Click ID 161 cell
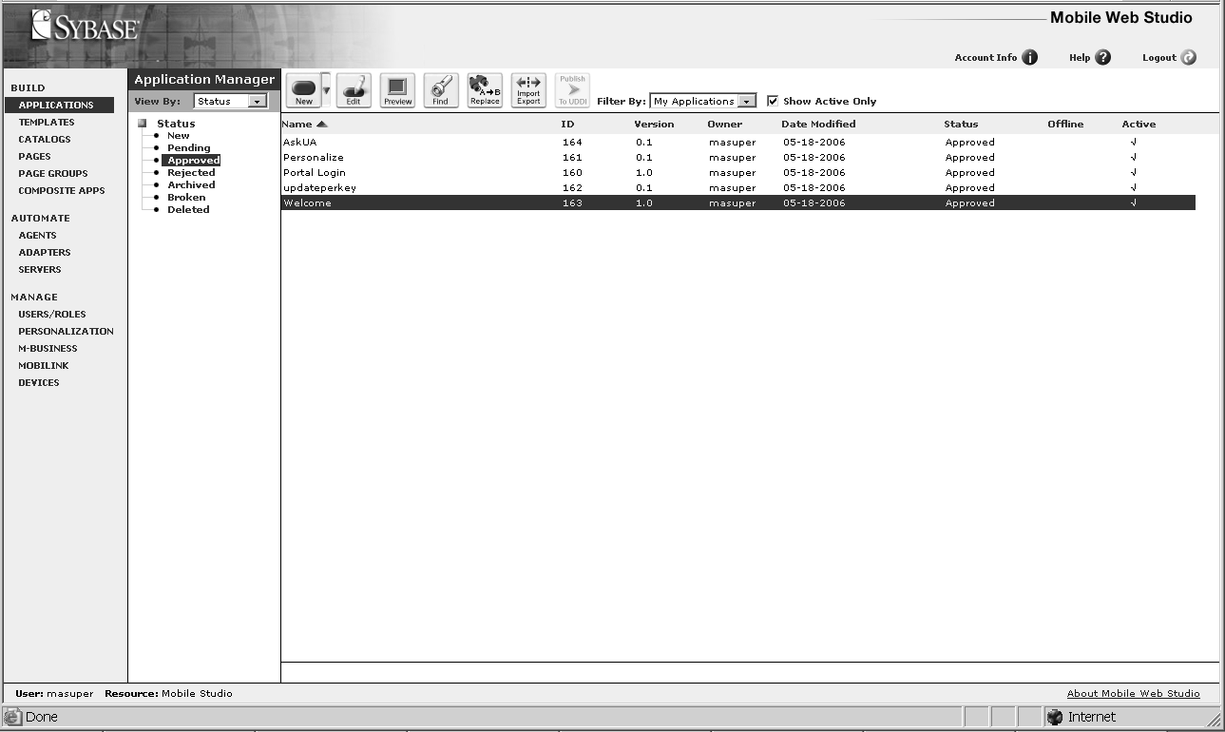This screenshot has width=1225, height=732. (572, 158)
